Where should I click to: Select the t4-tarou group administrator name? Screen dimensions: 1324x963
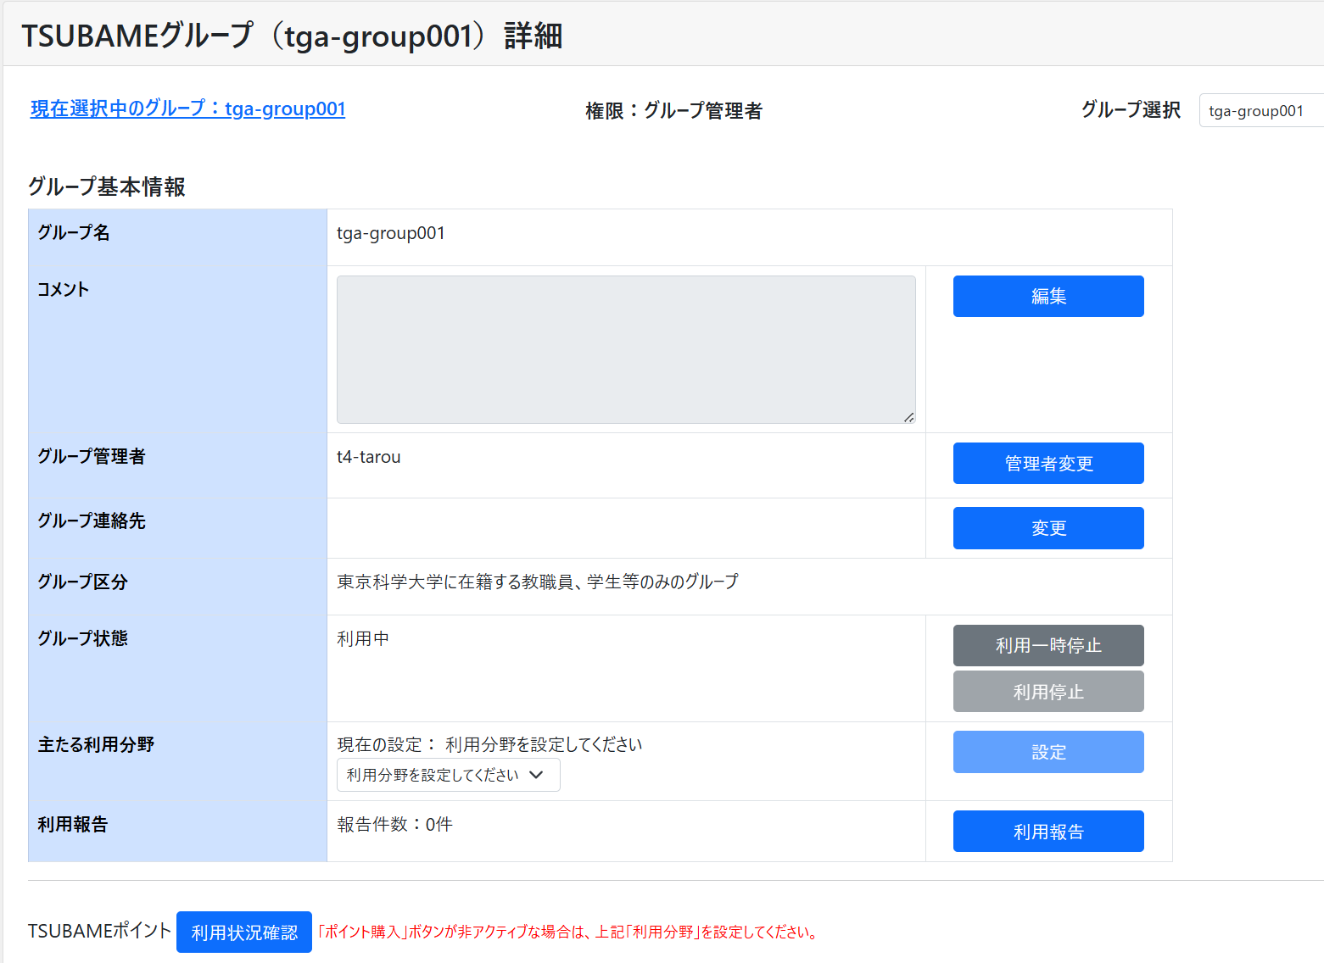368,457
